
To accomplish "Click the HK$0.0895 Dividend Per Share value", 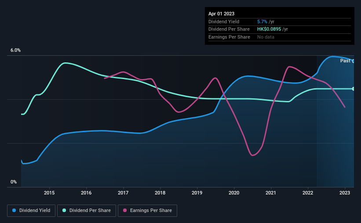I will pyautogui.click(x=269, y=29).
